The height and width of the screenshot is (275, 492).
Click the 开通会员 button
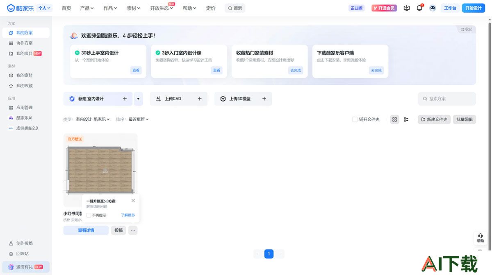coord(384,8)
